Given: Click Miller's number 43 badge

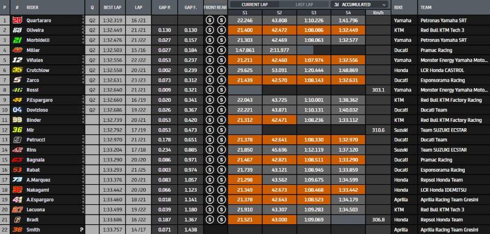Looking at the screenshot, I should click(x=17, y=50).
